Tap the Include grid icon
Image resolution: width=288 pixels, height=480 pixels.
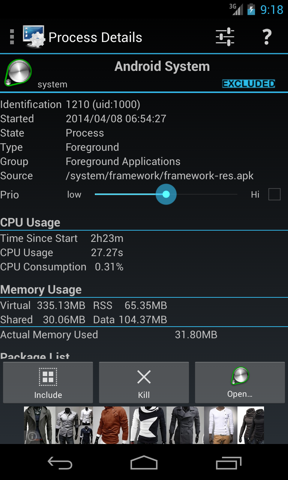(x=48, y=376)
